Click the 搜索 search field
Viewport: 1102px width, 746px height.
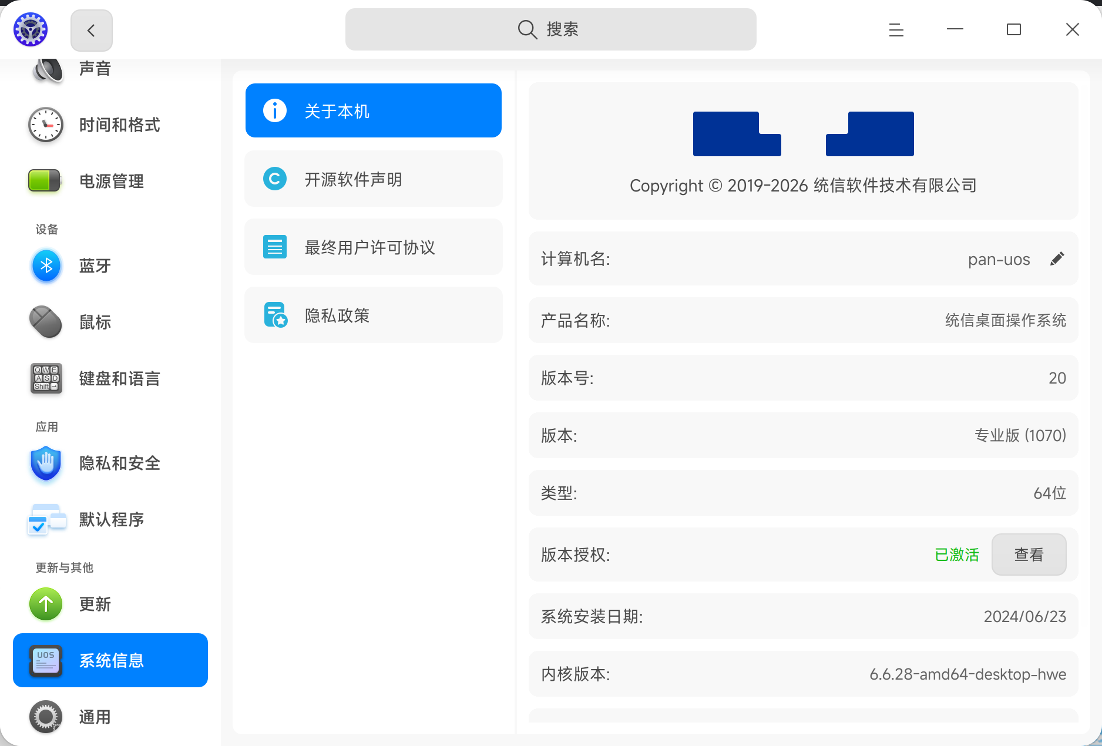click(550, 29)
